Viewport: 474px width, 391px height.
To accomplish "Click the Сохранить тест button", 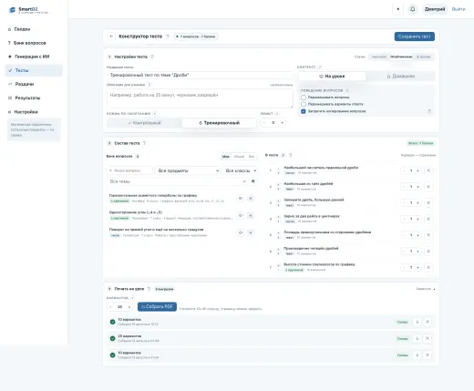I will coord(415,36).
